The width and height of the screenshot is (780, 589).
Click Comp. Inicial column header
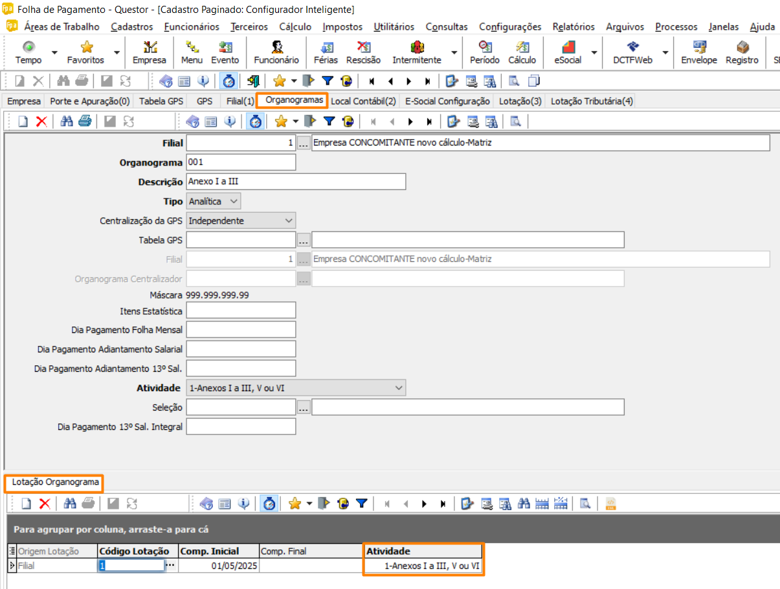pyautogui.click(x=217, y=551)
